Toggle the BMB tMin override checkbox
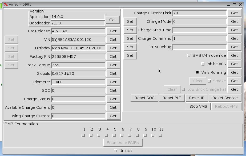The image size is (246, 156). pos(189,55)
